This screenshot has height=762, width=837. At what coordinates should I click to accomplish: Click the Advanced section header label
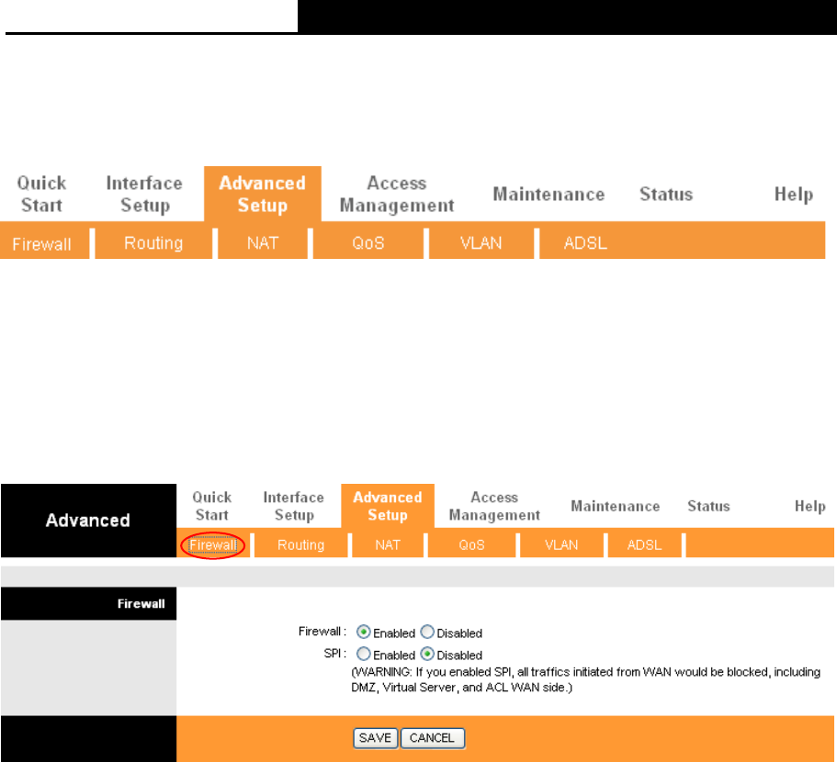pyautogui.click(x=88, y=521)
